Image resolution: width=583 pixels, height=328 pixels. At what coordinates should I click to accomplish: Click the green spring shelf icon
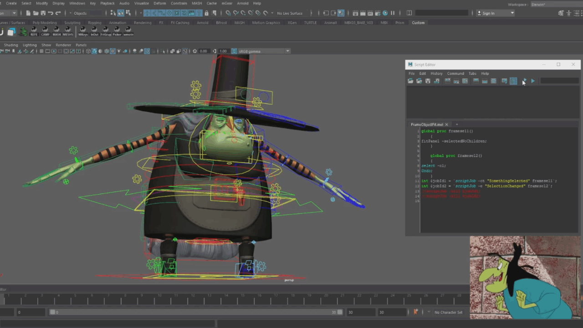pos(23,32)
